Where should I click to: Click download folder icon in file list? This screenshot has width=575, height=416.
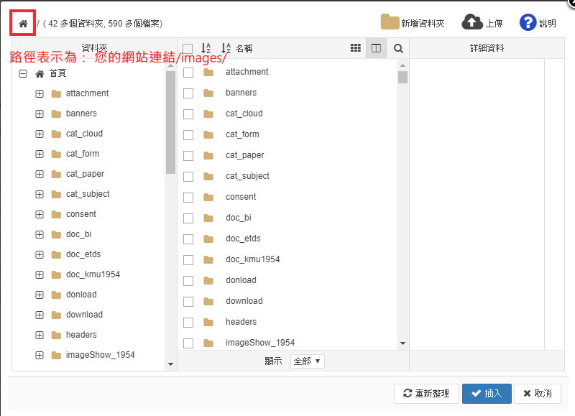click(x=208, y=301)
